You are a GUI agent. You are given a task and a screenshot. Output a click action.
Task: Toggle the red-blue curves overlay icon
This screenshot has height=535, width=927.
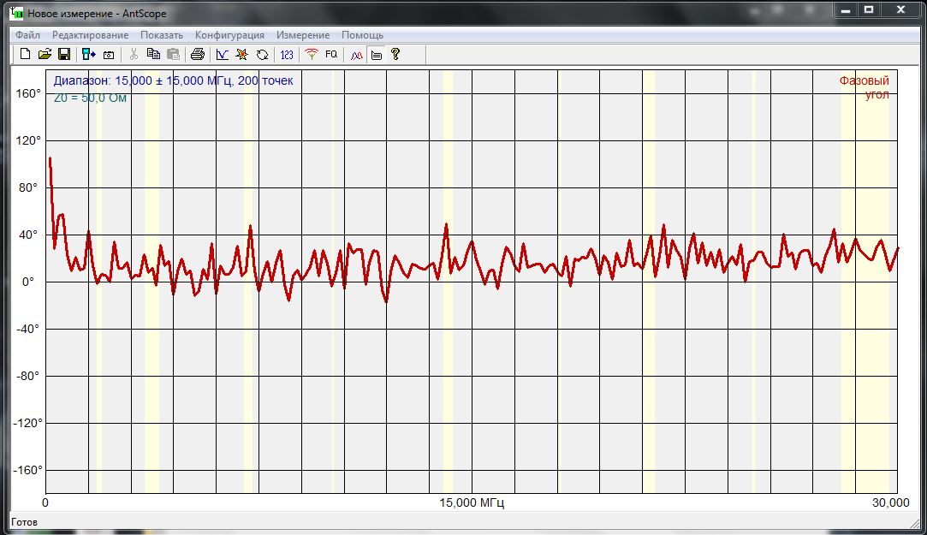pos(357,54)
